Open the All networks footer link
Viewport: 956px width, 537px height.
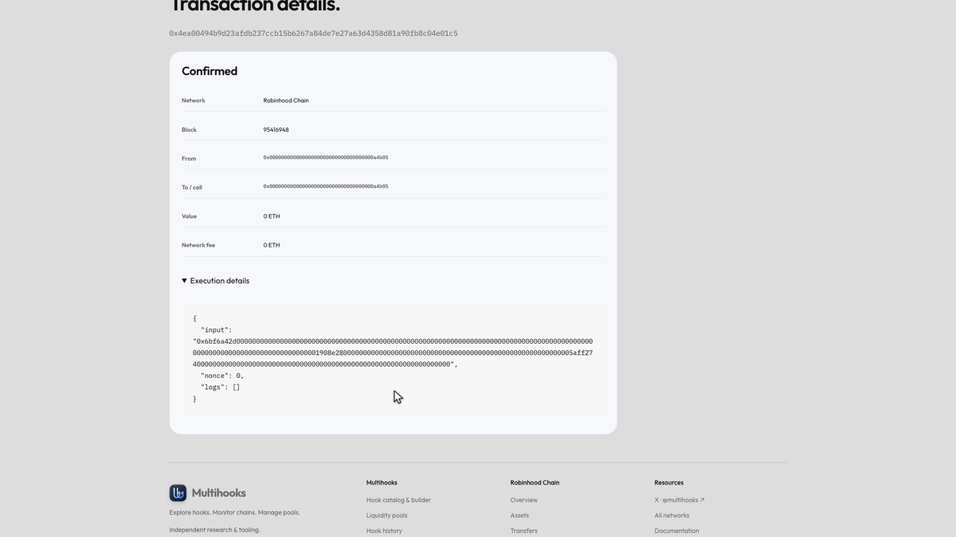(672, 516)
